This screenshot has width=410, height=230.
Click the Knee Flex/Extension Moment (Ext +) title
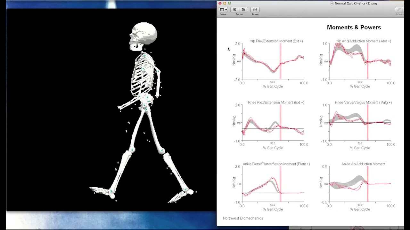click(276, 103)
